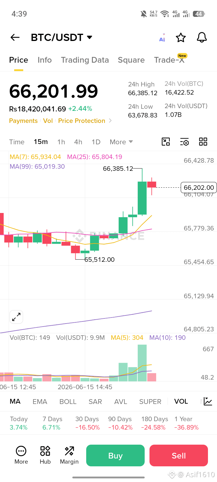Toggle the AVL indicator
Screen dimensions: 217x482
click(121, 402)
